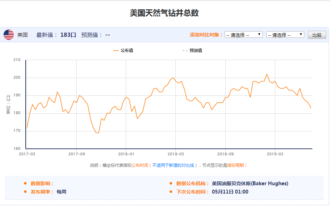Click the United States flag icon

(9, 35)
